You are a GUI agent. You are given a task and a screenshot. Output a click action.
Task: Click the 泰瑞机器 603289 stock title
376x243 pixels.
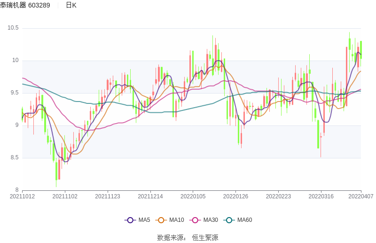[x=25, y=5]
